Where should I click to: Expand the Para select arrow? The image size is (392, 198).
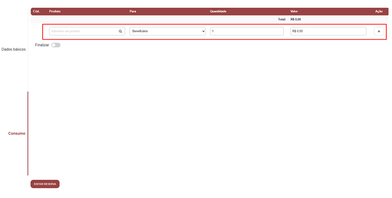tap(203, 31)
